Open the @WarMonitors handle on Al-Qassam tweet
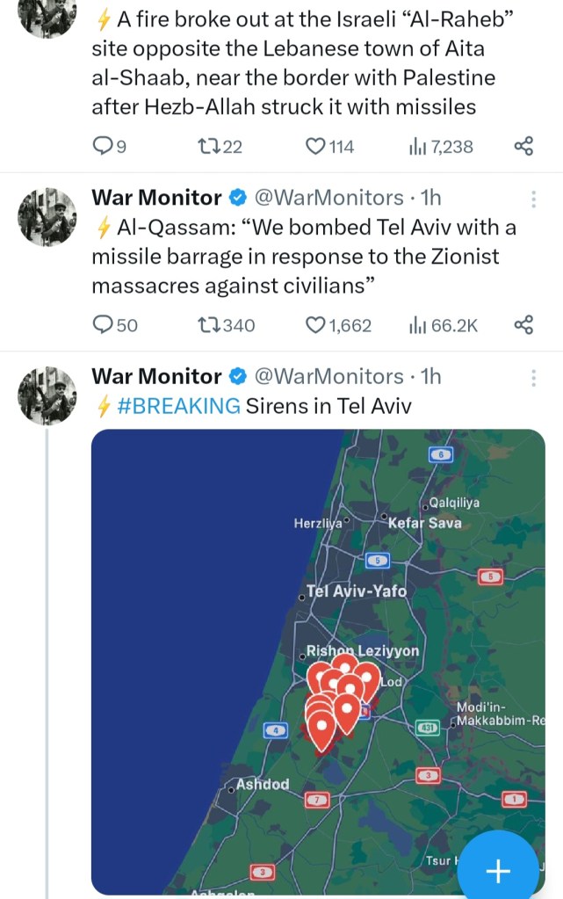Image resolution: width=563 pixels, height=899 pixels. click(328, 198)
